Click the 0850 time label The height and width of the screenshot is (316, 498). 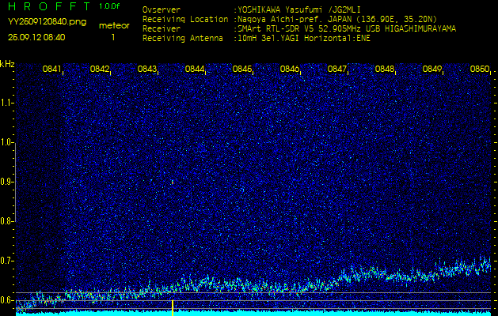(x=479, y=70)
